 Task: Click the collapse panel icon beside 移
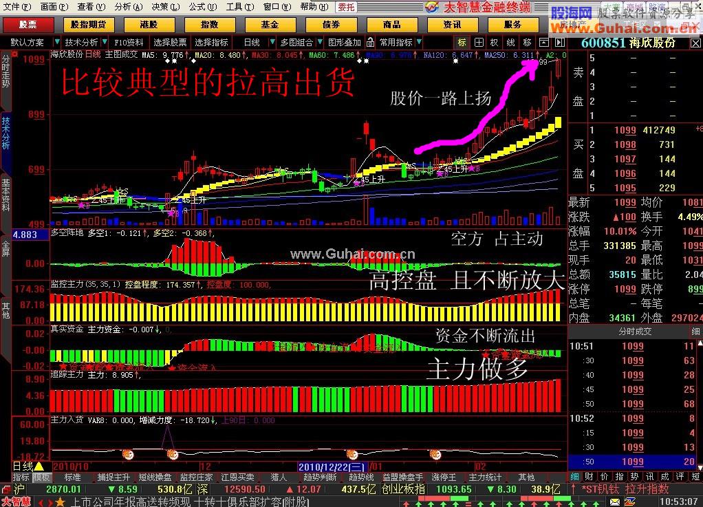point(544,43)
